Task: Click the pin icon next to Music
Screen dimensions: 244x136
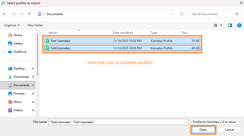Action: click(33, 102)
